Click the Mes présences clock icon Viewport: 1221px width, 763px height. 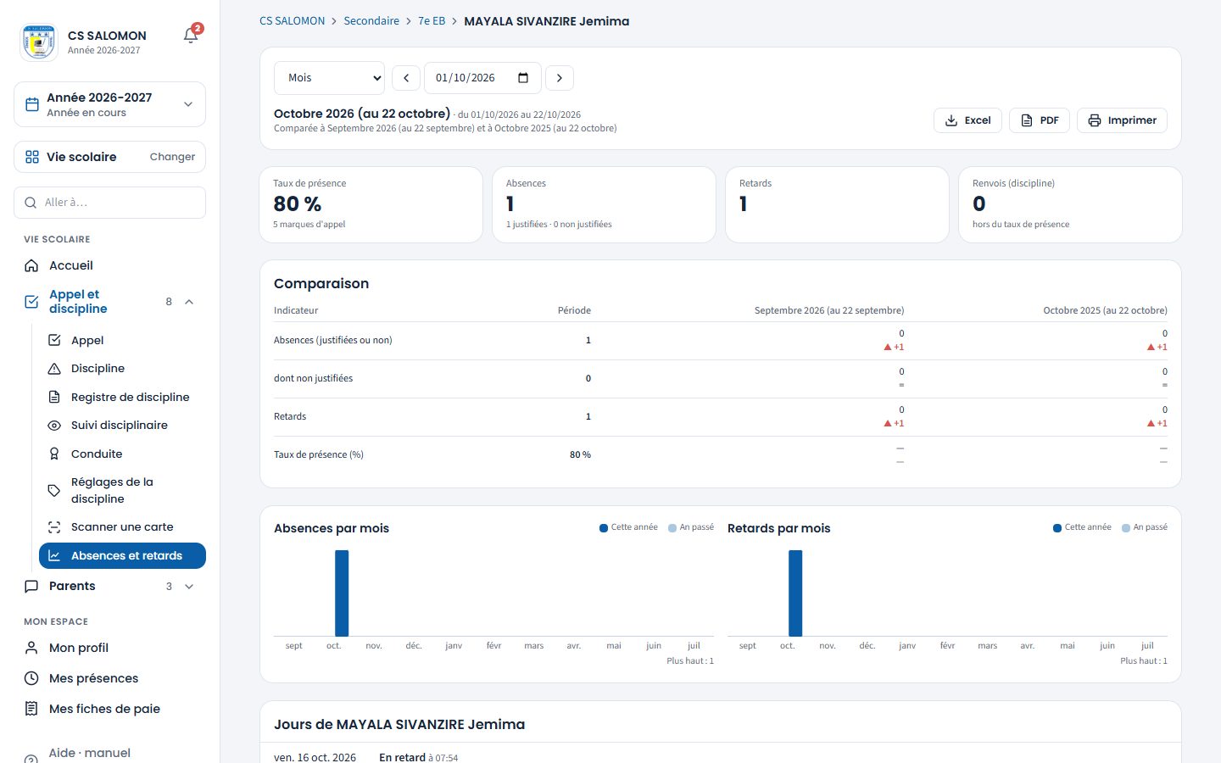(31, 678)
